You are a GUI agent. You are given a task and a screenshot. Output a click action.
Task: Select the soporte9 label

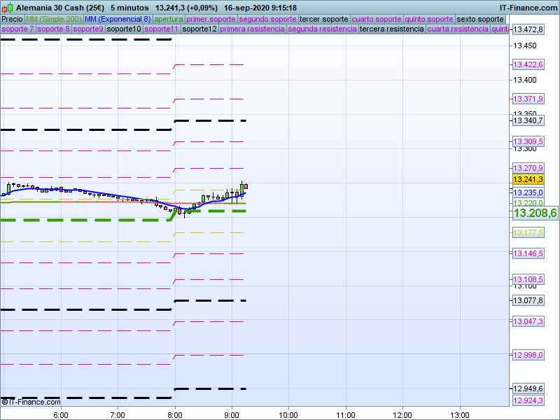pyautogui.click(x=88, y=29)
